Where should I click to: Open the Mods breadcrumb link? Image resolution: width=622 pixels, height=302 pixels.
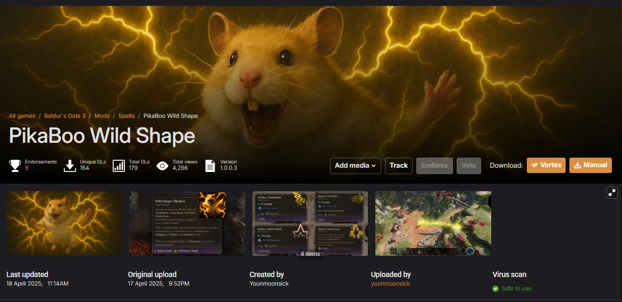click(102, 116)
